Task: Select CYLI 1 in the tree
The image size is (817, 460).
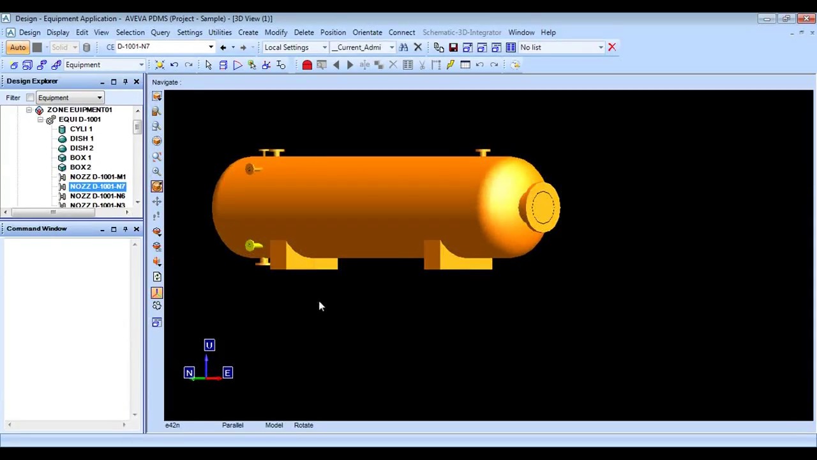Action: tap(81, 129)
